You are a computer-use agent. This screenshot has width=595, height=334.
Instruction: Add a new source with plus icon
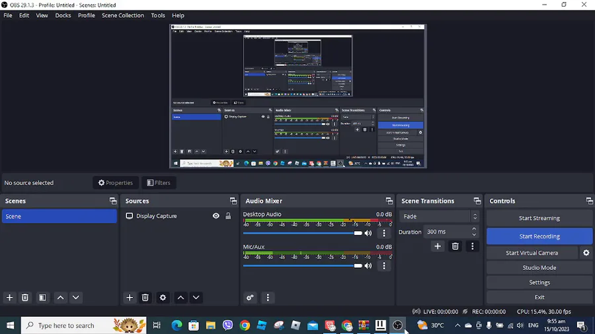pos(130,298)
